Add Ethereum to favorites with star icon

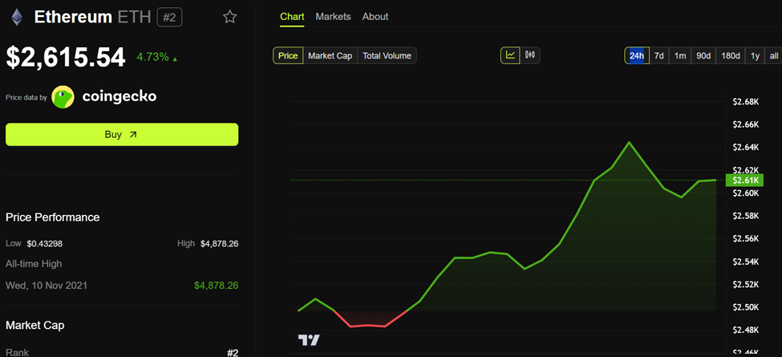click(229, 17)
